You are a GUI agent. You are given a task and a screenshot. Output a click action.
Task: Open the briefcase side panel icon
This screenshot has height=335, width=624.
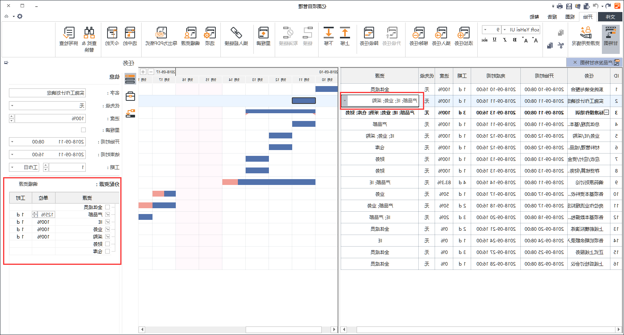pyautogui.click(x=130, y=96)
